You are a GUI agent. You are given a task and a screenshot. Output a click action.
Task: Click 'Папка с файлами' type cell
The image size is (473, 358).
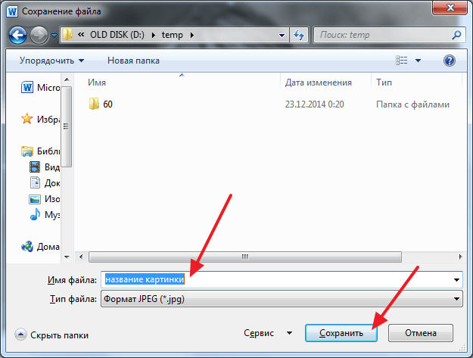pyautogui.click(x=412, y=104)
